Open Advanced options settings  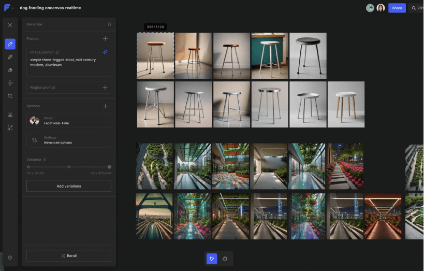[x=68, y=140]
